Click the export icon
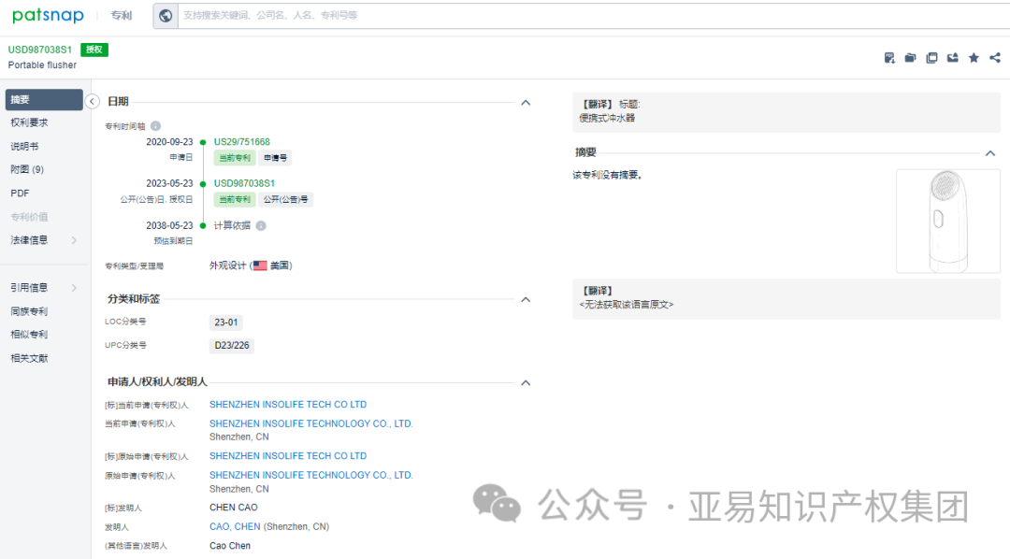1010x559 pixels. tap(952, 57)
